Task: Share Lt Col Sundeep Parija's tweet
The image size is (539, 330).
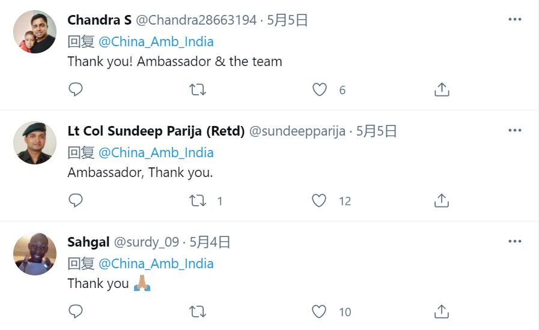Action: 442,200
